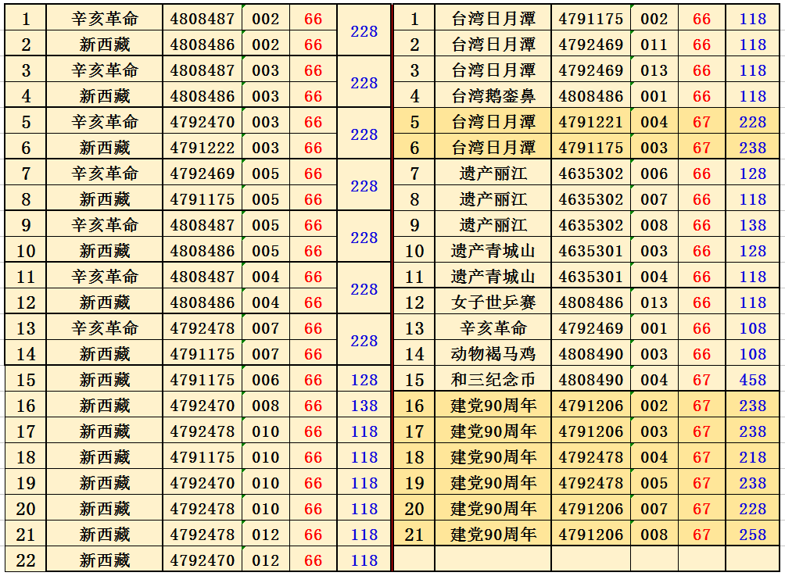The height and width of the screenshot is (576, 785).
Task: Select the 女子世乒赛 cell
Action: coord(493,302)
